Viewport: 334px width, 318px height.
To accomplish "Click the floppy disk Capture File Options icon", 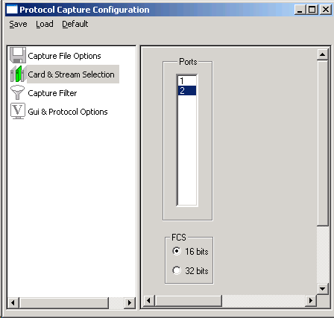I will [18, 55].
